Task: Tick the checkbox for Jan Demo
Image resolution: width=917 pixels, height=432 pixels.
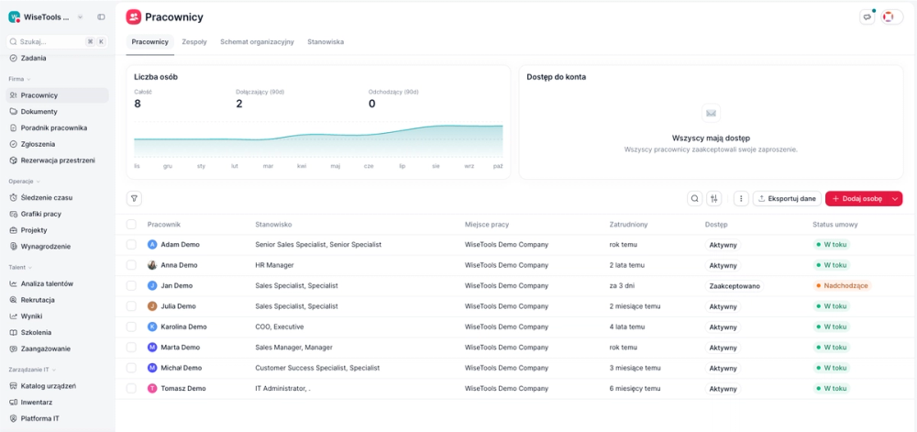Action: 131,286
